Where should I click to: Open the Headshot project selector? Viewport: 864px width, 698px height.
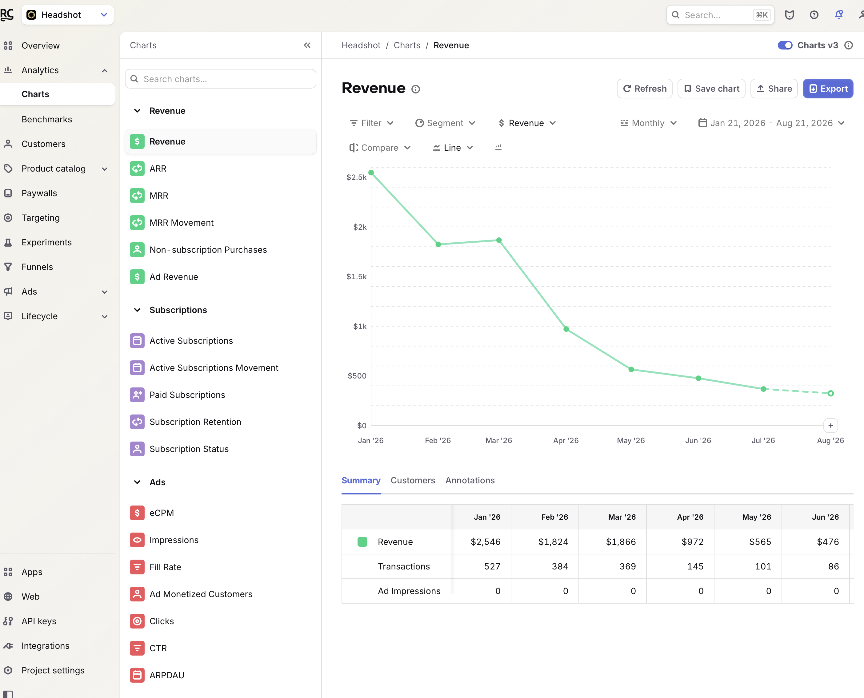pos(68,15)
